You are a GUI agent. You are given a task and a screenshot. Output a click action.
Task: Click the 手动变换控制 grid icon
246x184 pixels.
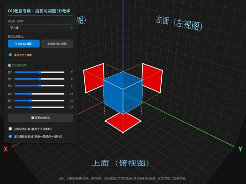tap(9, 65)
